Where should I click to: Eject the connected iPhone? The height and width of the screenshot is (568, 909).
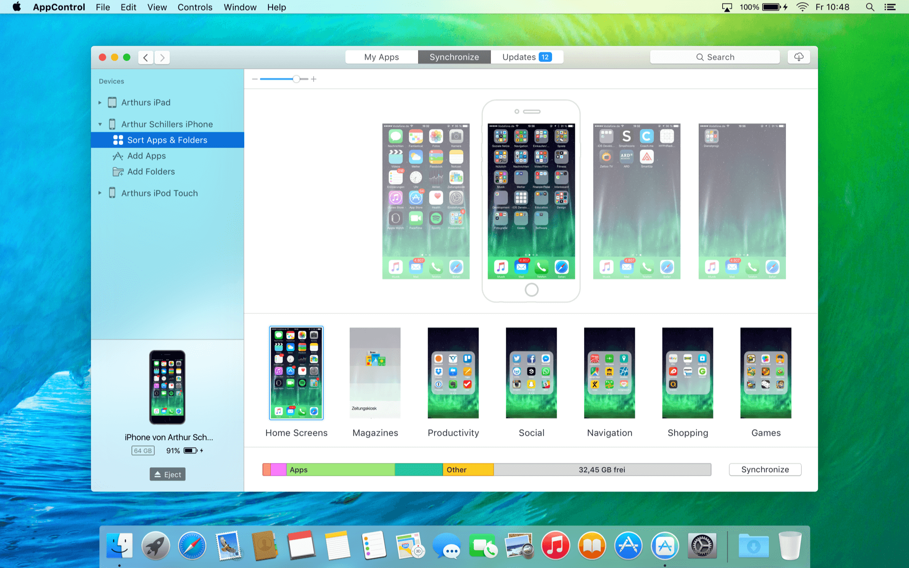tap(168, 474)
